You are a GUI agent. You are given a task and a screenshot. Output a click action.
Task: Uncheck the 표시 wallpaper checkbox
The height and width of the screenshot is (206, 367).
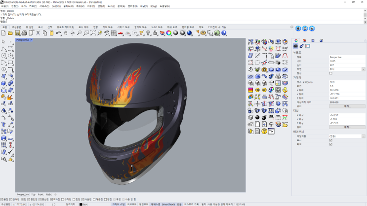coord(331,140)
